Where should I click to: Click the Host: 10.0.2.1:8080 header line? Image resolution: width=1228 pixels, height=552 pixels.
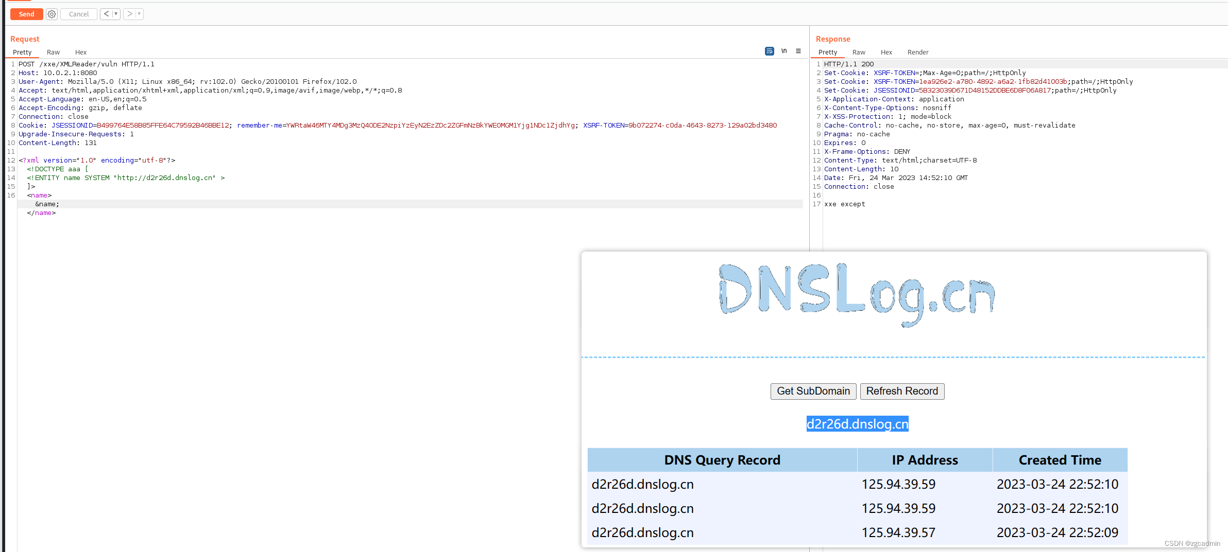58,73
